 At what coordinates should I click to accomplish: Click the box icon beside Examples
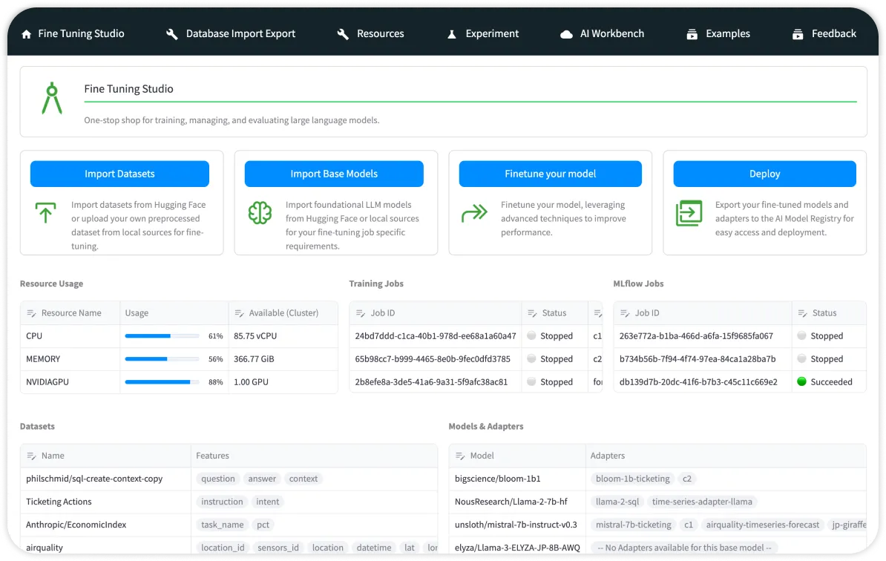[692, 34]
